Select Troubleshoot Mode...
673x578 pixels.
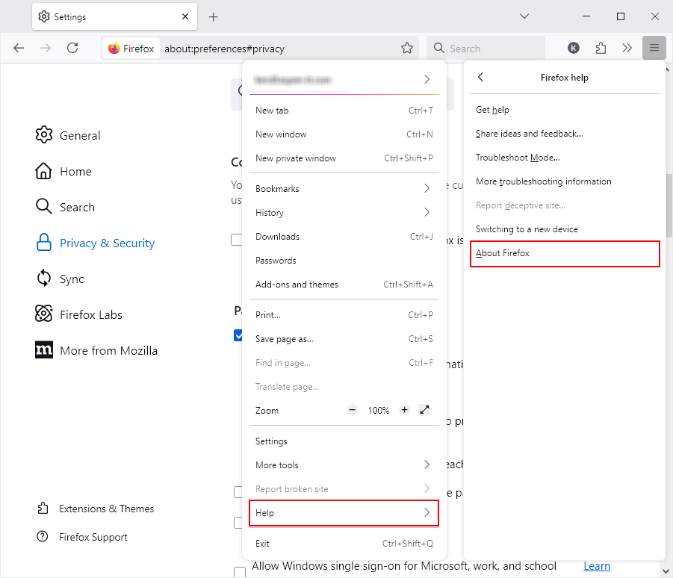tap(565, 158)
